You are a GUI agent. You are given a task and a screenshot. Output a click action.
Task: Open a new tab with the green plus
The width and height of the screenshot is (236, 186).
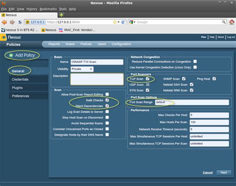coord(61,15)
